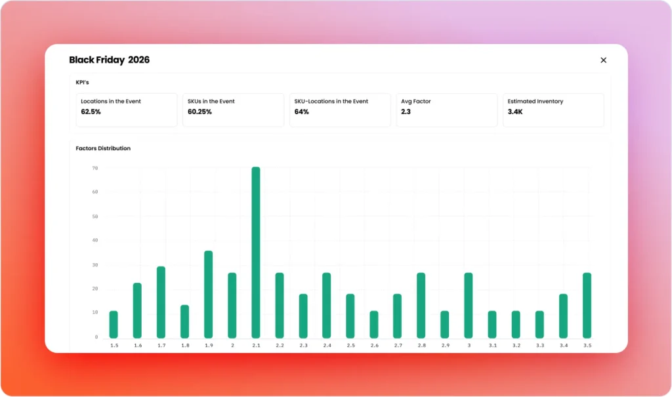The image size is (672, 397).
Task: Click the bar for factor 3
Action: coord(469,305)
